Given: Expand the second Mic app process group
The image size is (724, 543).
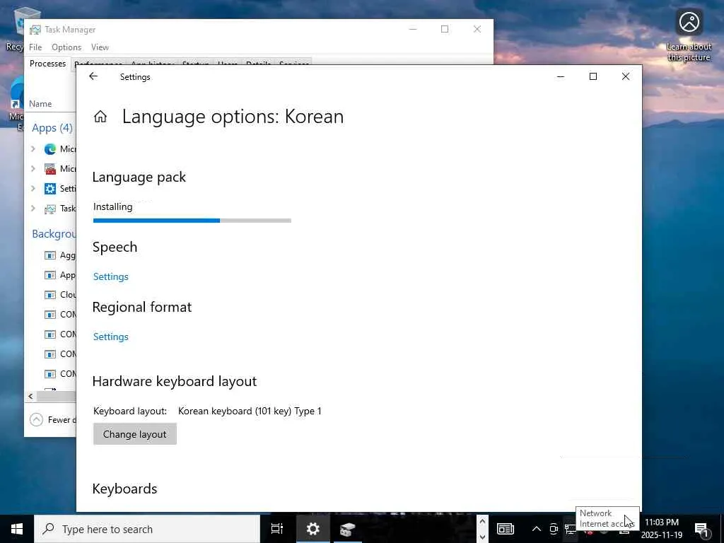Looking at the screenshot, I should pyautogui.click(x=33, y=168).
